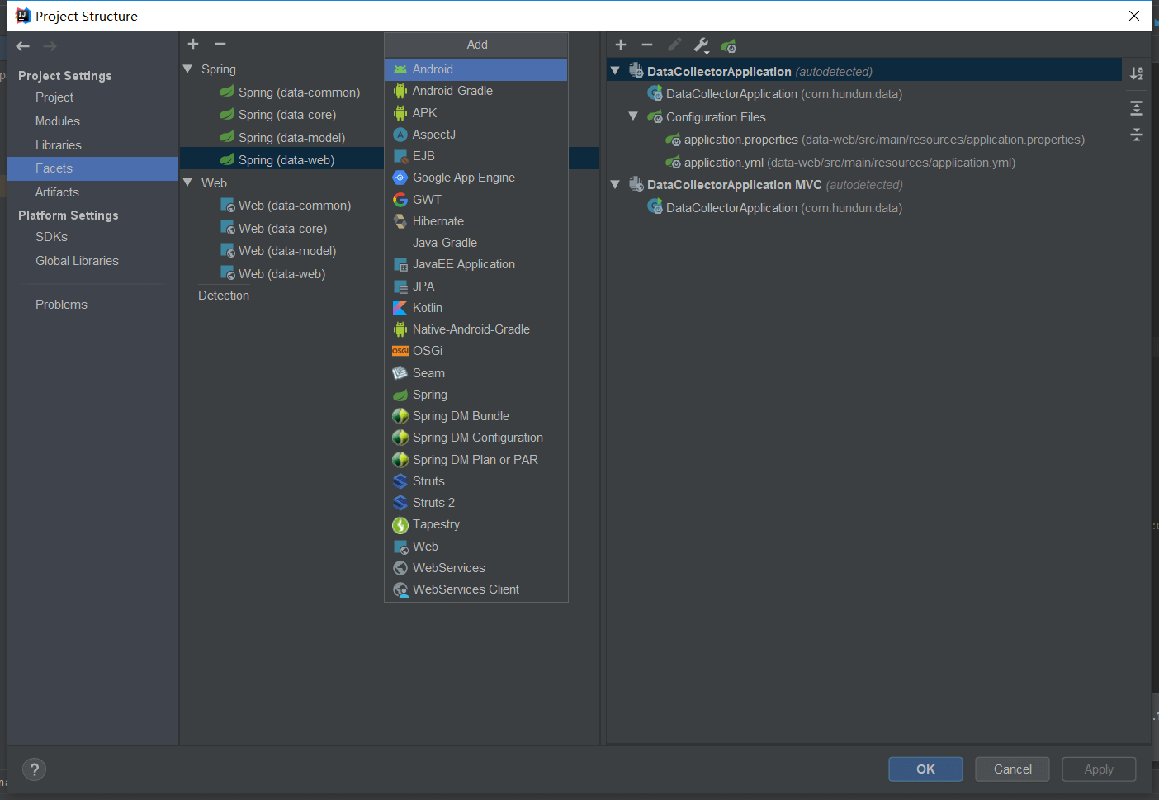The width and height of the screenshot is (1159, 800).
Task: Select Spring DM Bundle
Action: pos(475,416)
